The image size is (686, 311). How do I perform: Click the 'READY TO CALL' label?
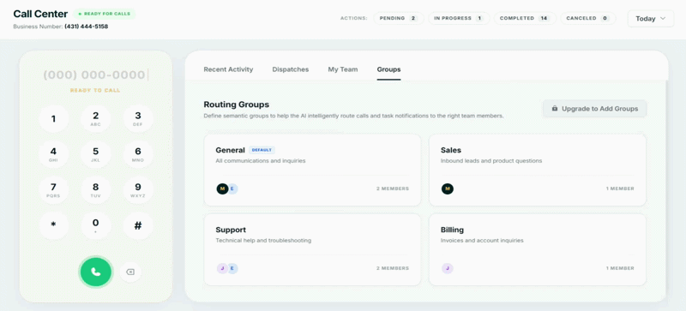click(x=95, y=91)
